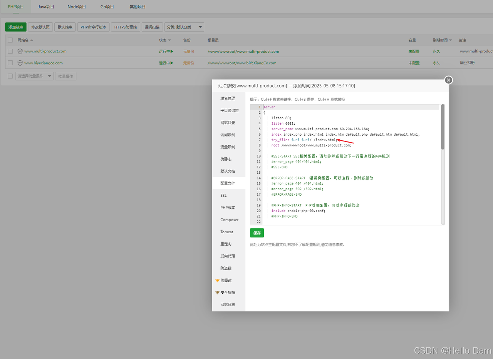Open the 状态 column filter arrow
This screenshot has width=493, height=359.
click(169, 40)
